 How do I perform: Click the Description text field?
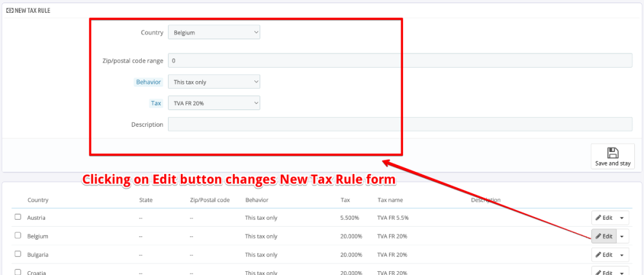[x=399, y=124]
